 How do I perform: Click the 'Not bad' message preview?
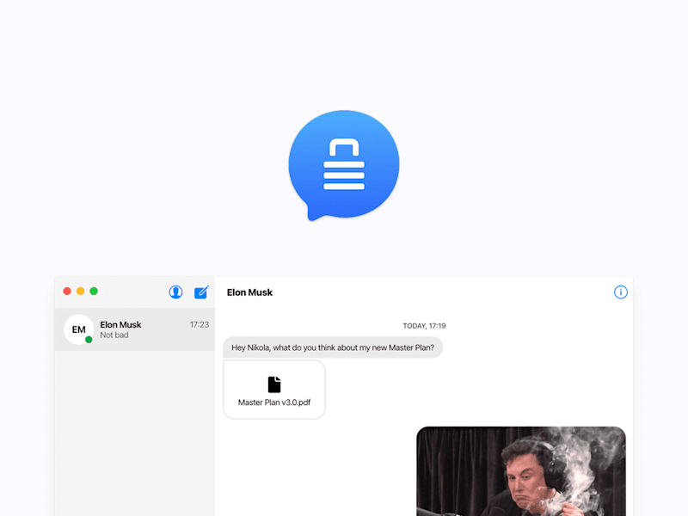114,335
